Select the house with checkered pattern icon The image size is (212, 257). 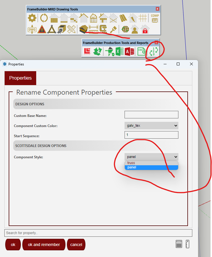pyautogui.click(x=74, y=18)
